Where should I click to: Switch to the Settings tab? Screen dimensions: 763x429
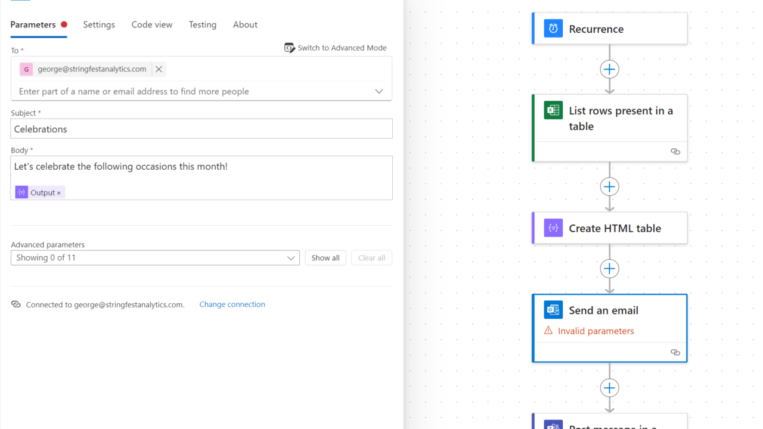(99, 24)
